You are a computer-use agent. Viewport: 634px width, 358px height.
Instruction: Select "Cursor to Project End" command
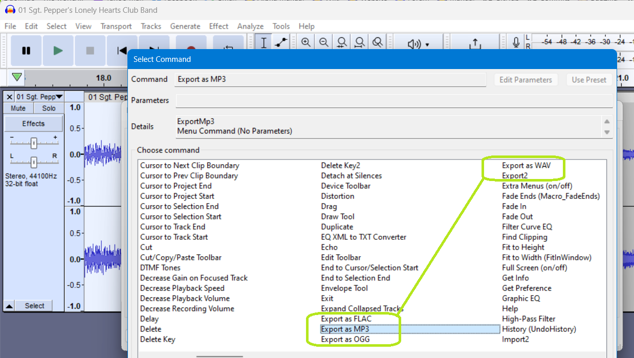[x=176, y=186]
